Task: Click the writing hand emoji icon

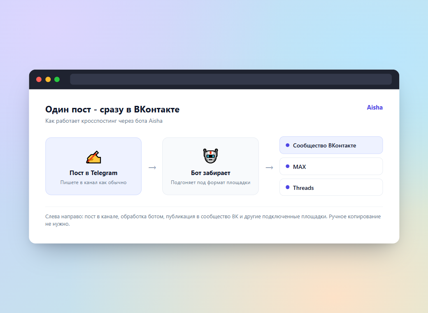Action: tap(94, 157)
